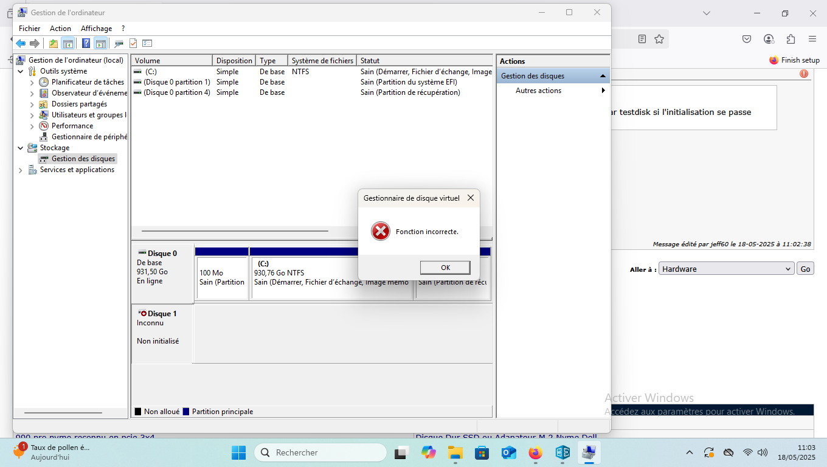The width and height of the screenshot is (827, 467).
Task: Click the disk connection toolbar icon
Action: coord(119,43)
